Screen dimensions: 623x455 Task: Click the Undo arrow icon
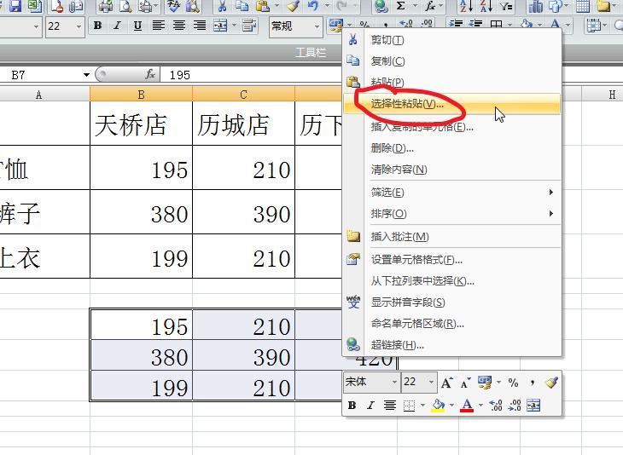313,6
